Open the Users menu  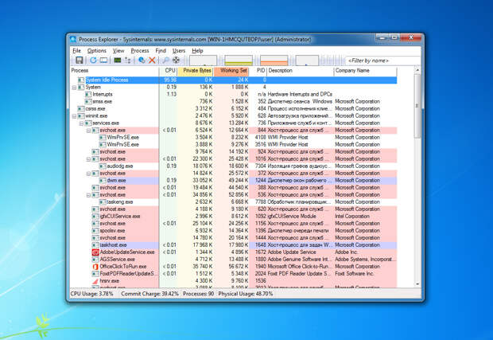(179, 50)
